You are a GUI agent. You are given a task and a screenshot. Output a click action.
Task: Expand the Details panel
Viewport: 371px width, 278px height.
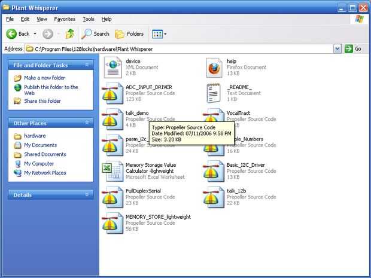pos(87,194)
